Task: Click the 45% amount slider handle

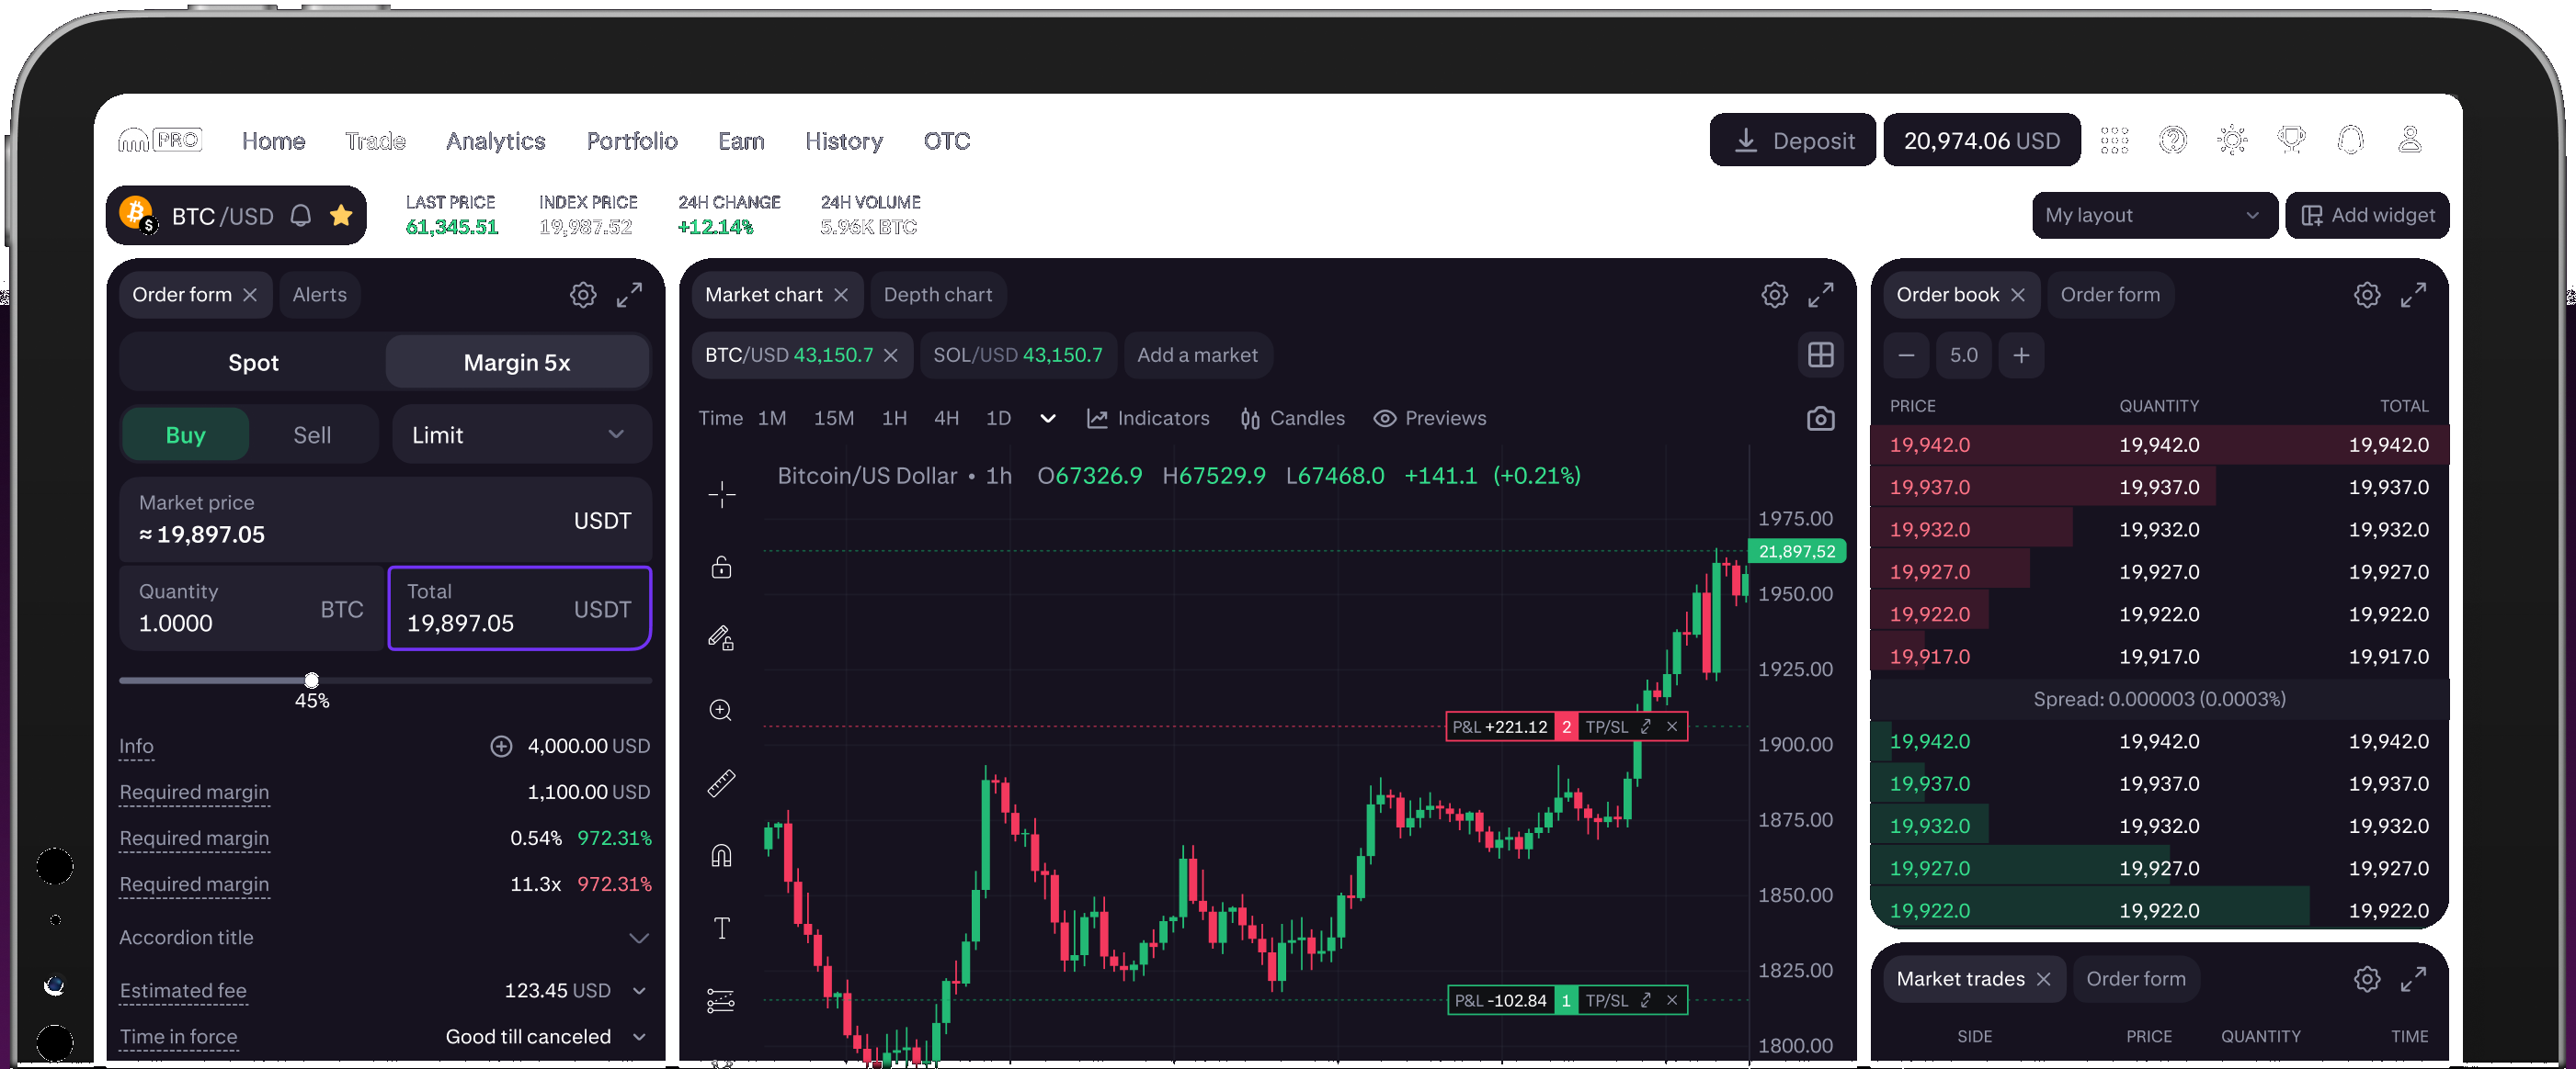Action: pos(312,681)
